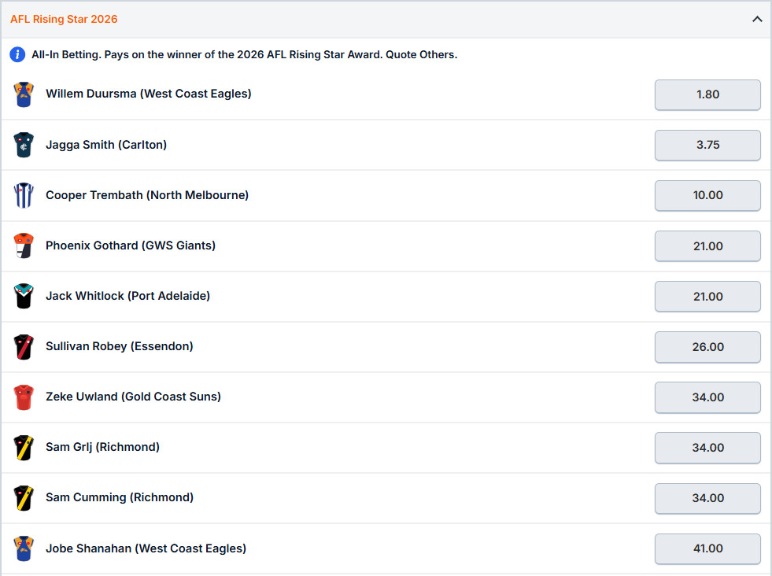This screenshot has width=772, height=576.
Task: Click Willem Duursma (West Coast Eagles) name
Action: coord(148,94)
